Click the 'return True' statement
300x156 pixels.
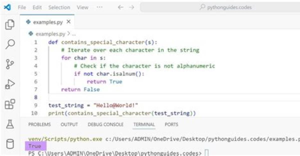click(x=104, y=82)
